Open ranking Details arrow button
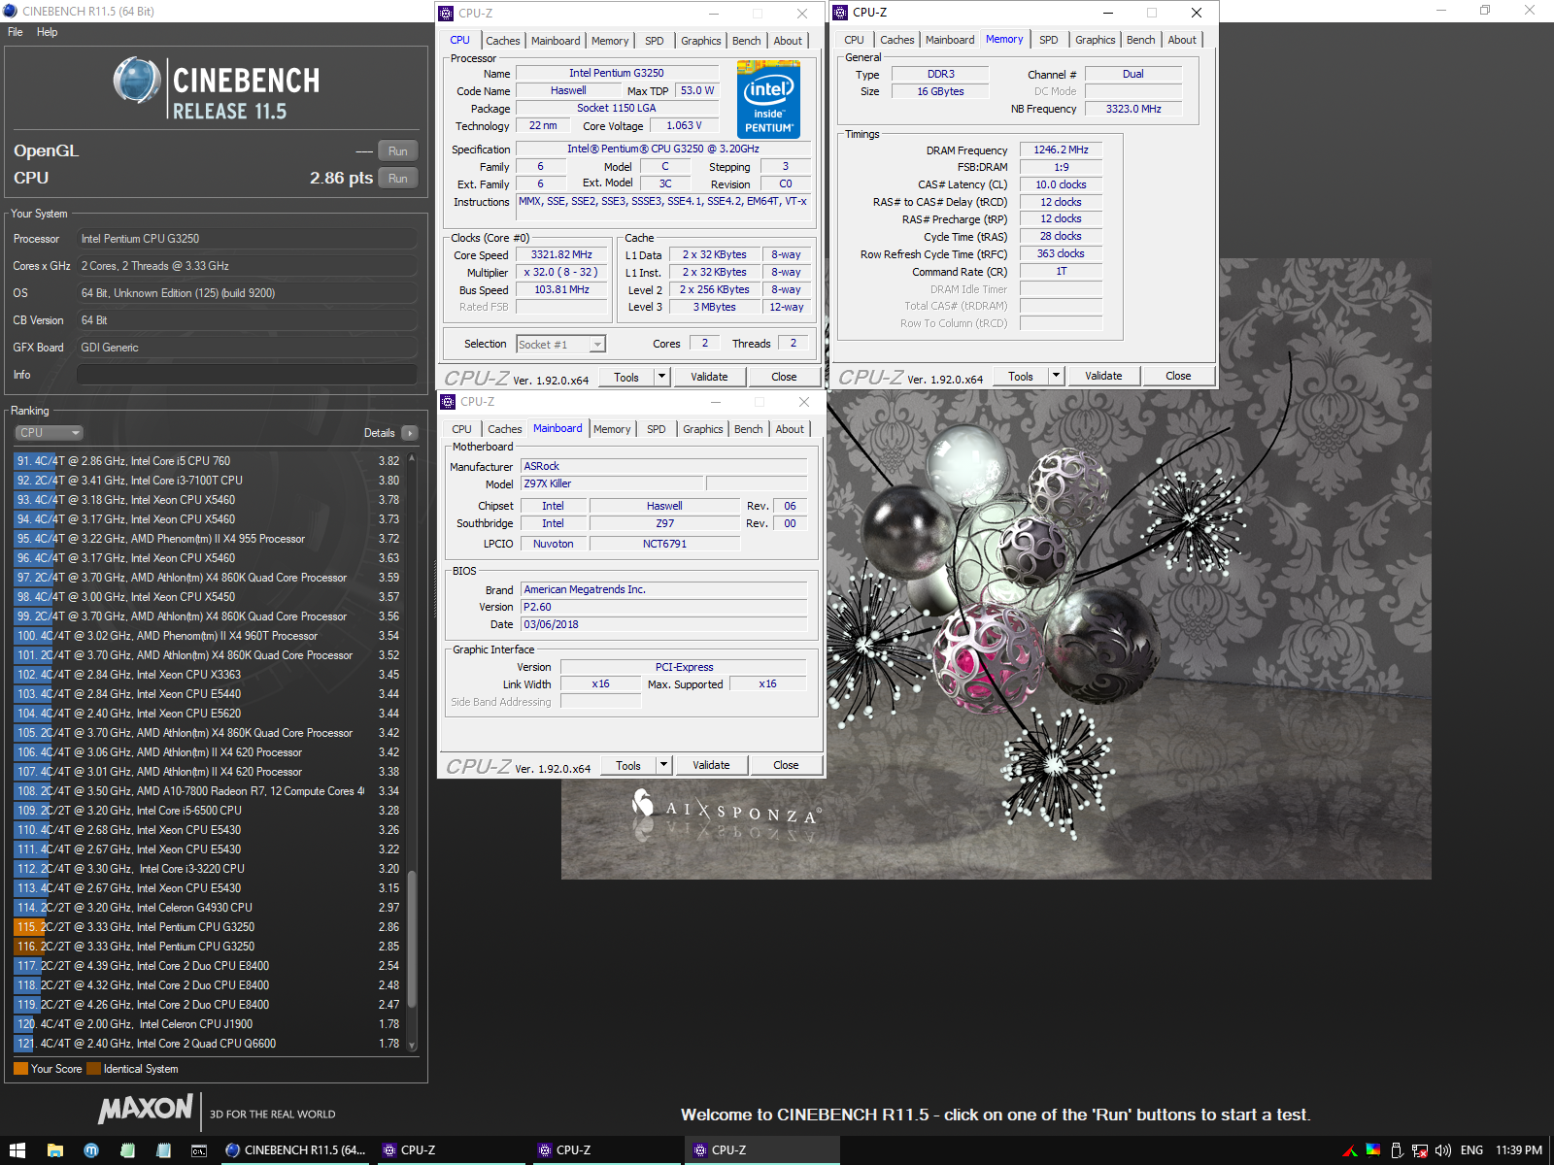1554x1165 pixels. click(x=409, y=433)
